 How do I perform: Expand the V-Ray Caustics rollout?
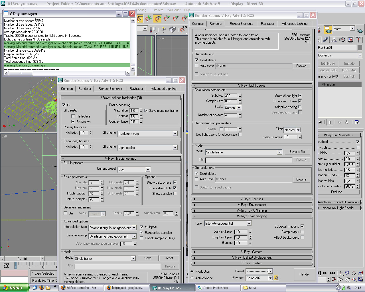(x=252, y=199)
